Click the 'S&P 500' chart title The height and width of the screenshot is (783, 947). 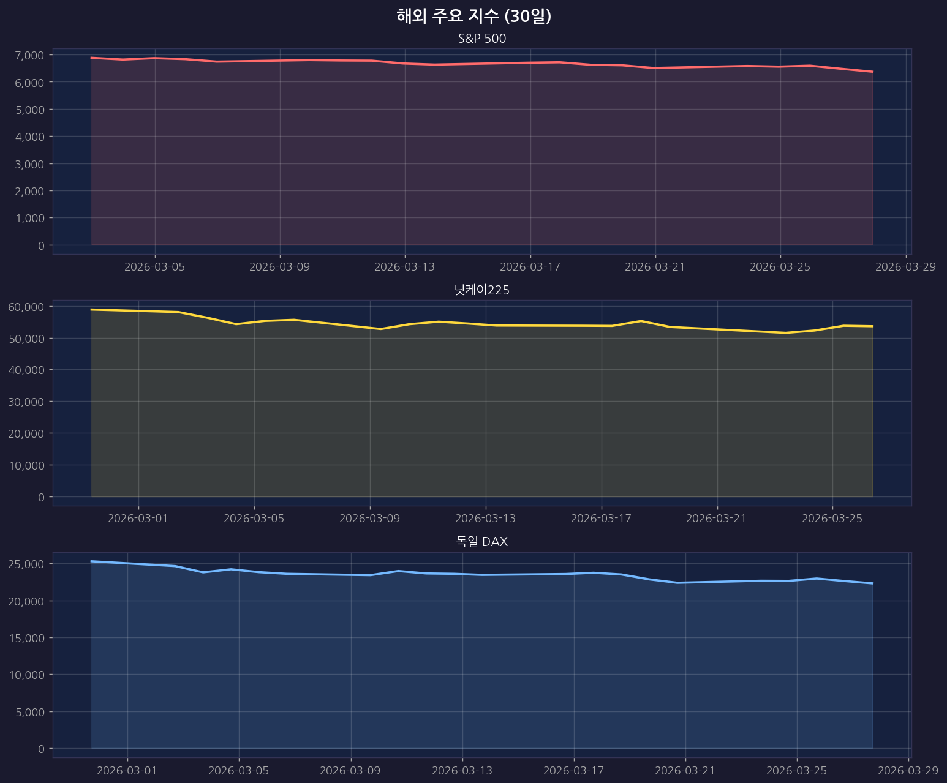click(x=482, y=39)
